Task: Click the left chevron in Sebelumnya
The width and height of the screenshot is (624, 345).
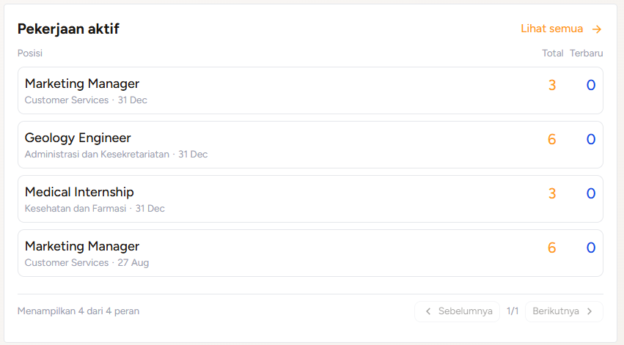Action: click(x=428, y=311)
